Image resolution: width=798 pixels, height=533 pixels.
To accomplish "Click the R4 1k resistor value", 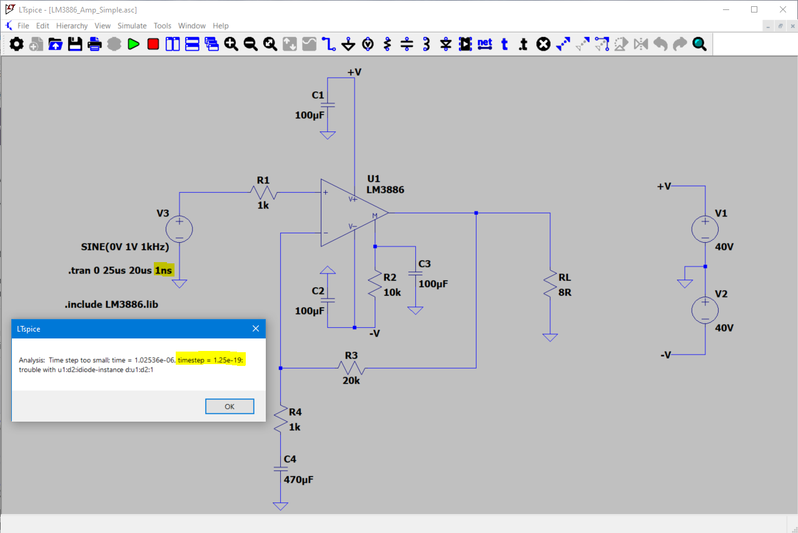I will coord(295,427).
